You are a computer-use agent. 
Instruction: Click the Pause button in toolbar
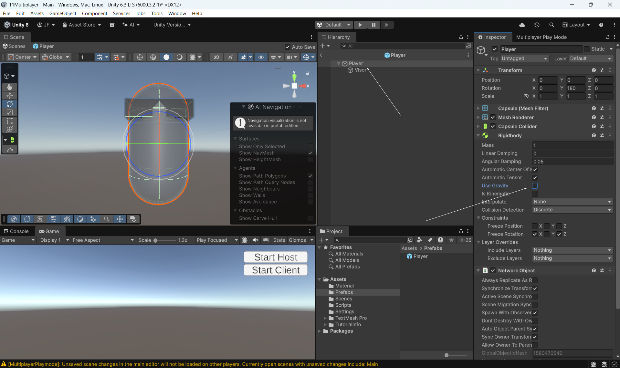pyautogui.click(x=373, y=25)
